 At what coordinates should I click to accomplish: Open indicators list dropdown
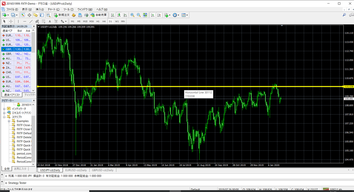pyautogui.click(x=167, y=15)
